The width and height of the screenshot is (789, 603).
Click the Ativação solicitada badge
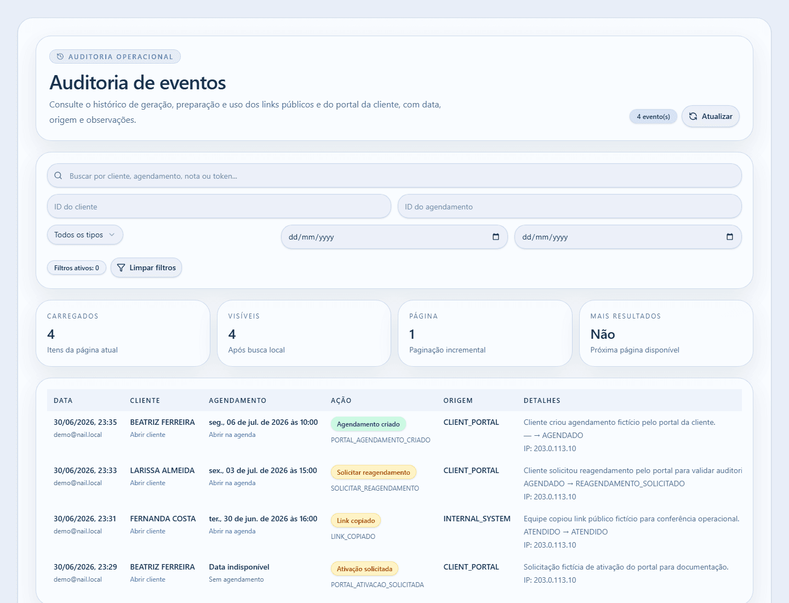point(364,569)
